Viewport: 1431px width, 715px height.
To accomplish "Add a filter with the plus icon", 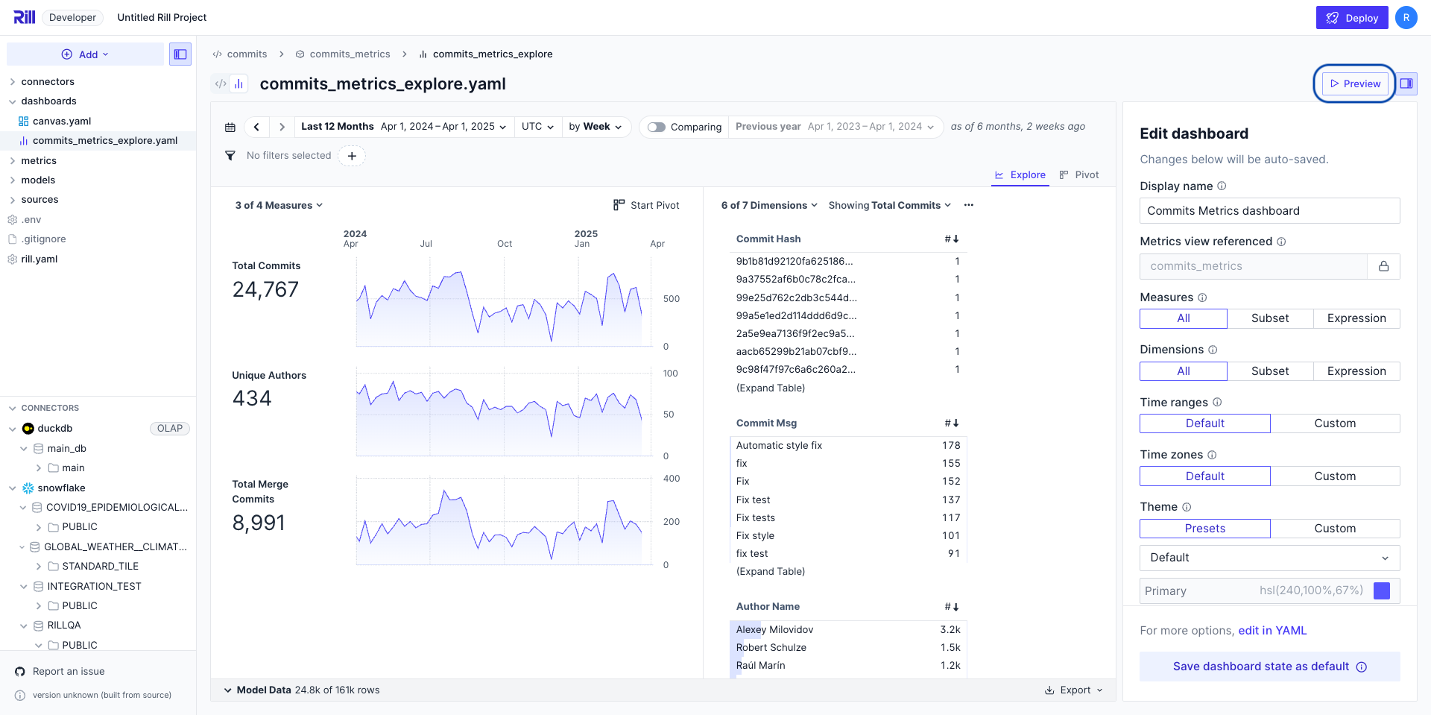I will tap(352, 156).
